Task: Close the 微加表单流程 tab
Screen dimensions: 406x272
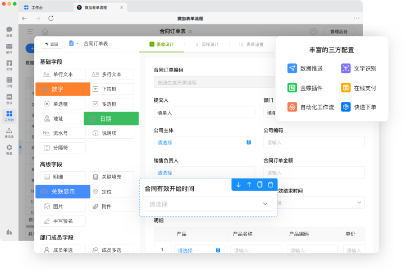Action: click(122, 7)
